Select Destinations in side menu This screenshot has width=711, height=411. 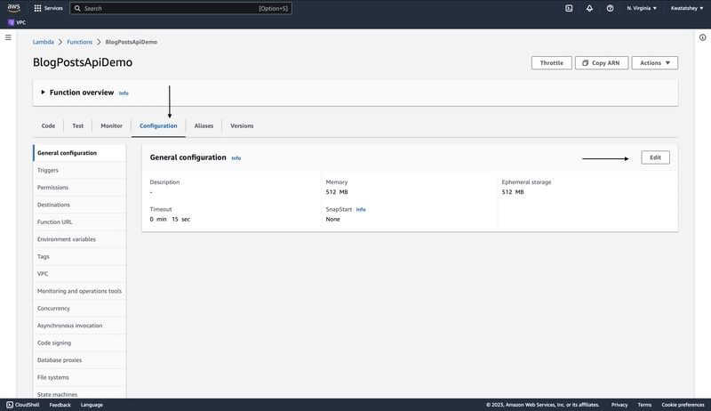pyautogui.click(x=79, y=205)
